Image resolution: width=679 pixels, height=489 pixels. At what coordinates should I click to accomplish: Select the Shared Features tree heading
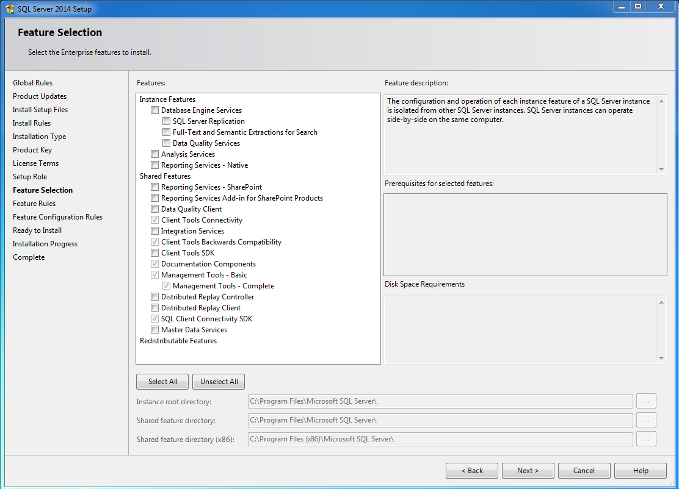165,176
